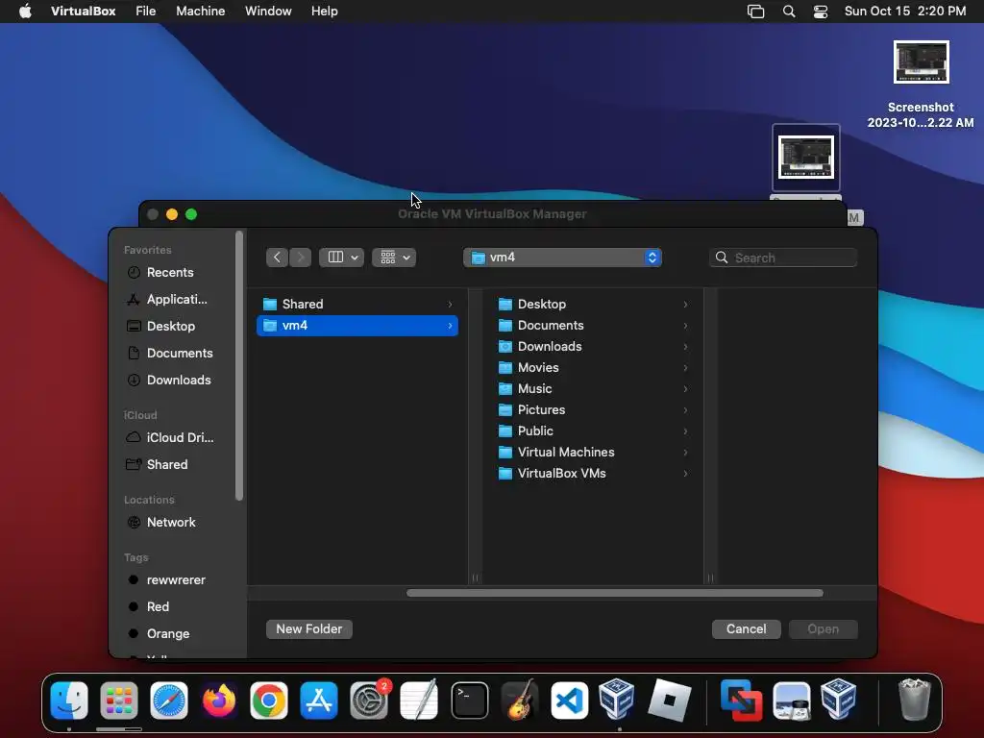Open the VirtualBox menu
The height and width of the screenshot is (738, 984).
(x=84, y=12)
